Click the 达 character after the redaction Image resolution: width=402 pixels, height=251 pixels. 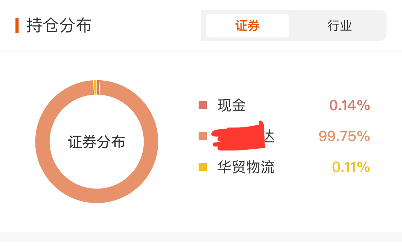tap(270, 136)
